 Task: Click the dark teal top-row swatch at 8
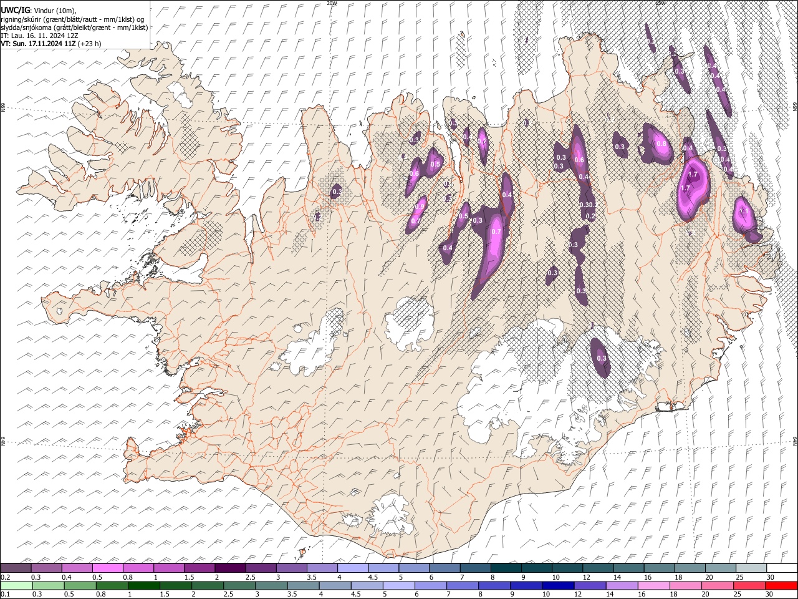tap(506, 568)
